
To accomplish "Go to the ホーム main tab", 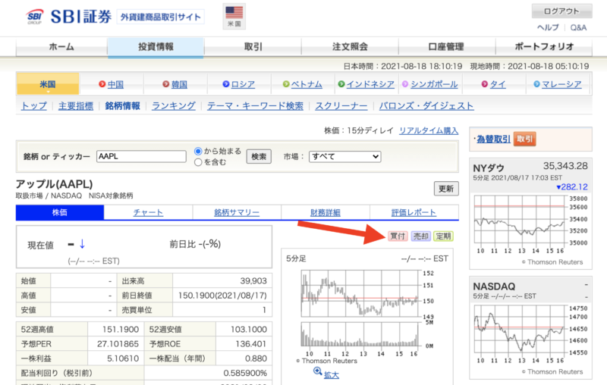I will click(x=61, y=47).
